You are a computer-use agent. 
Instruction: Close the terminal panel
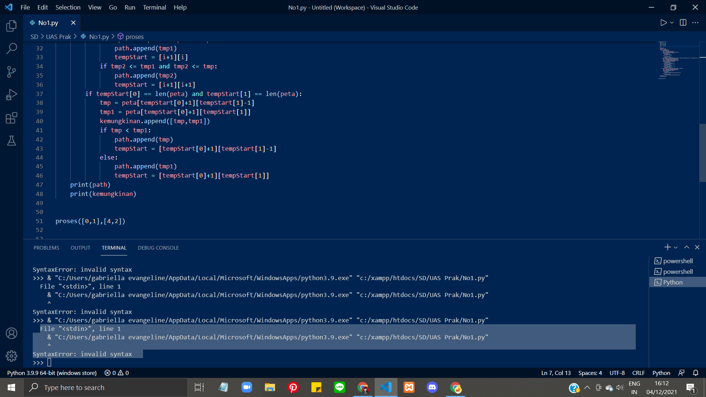coord(697,247)
